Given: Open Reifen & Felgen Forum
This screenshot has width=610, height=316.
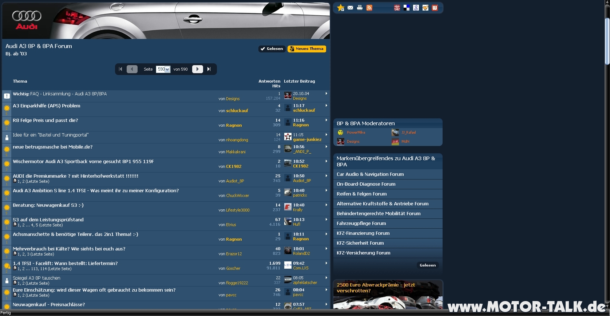Looking at the screenshot, I should point(361,194).
